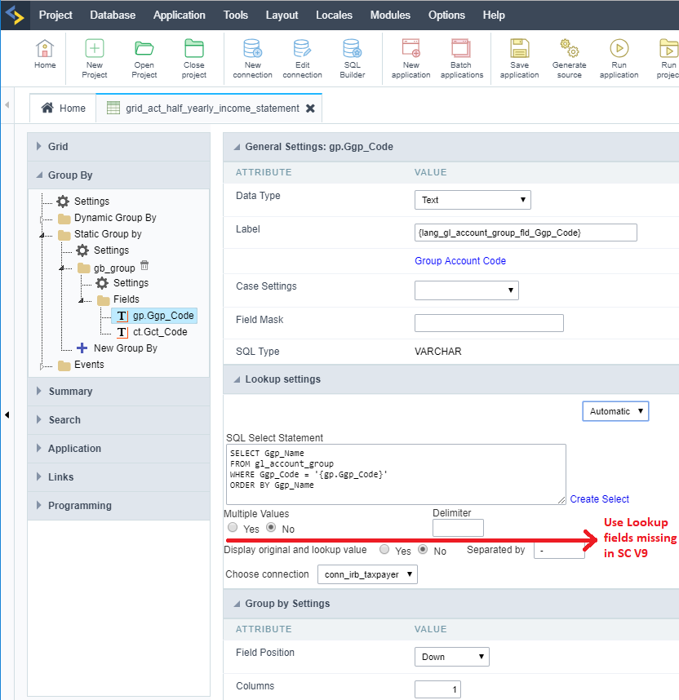Expand the Summary section
Viewport: 679px width, 700px height.
click(x=119, y=392)
